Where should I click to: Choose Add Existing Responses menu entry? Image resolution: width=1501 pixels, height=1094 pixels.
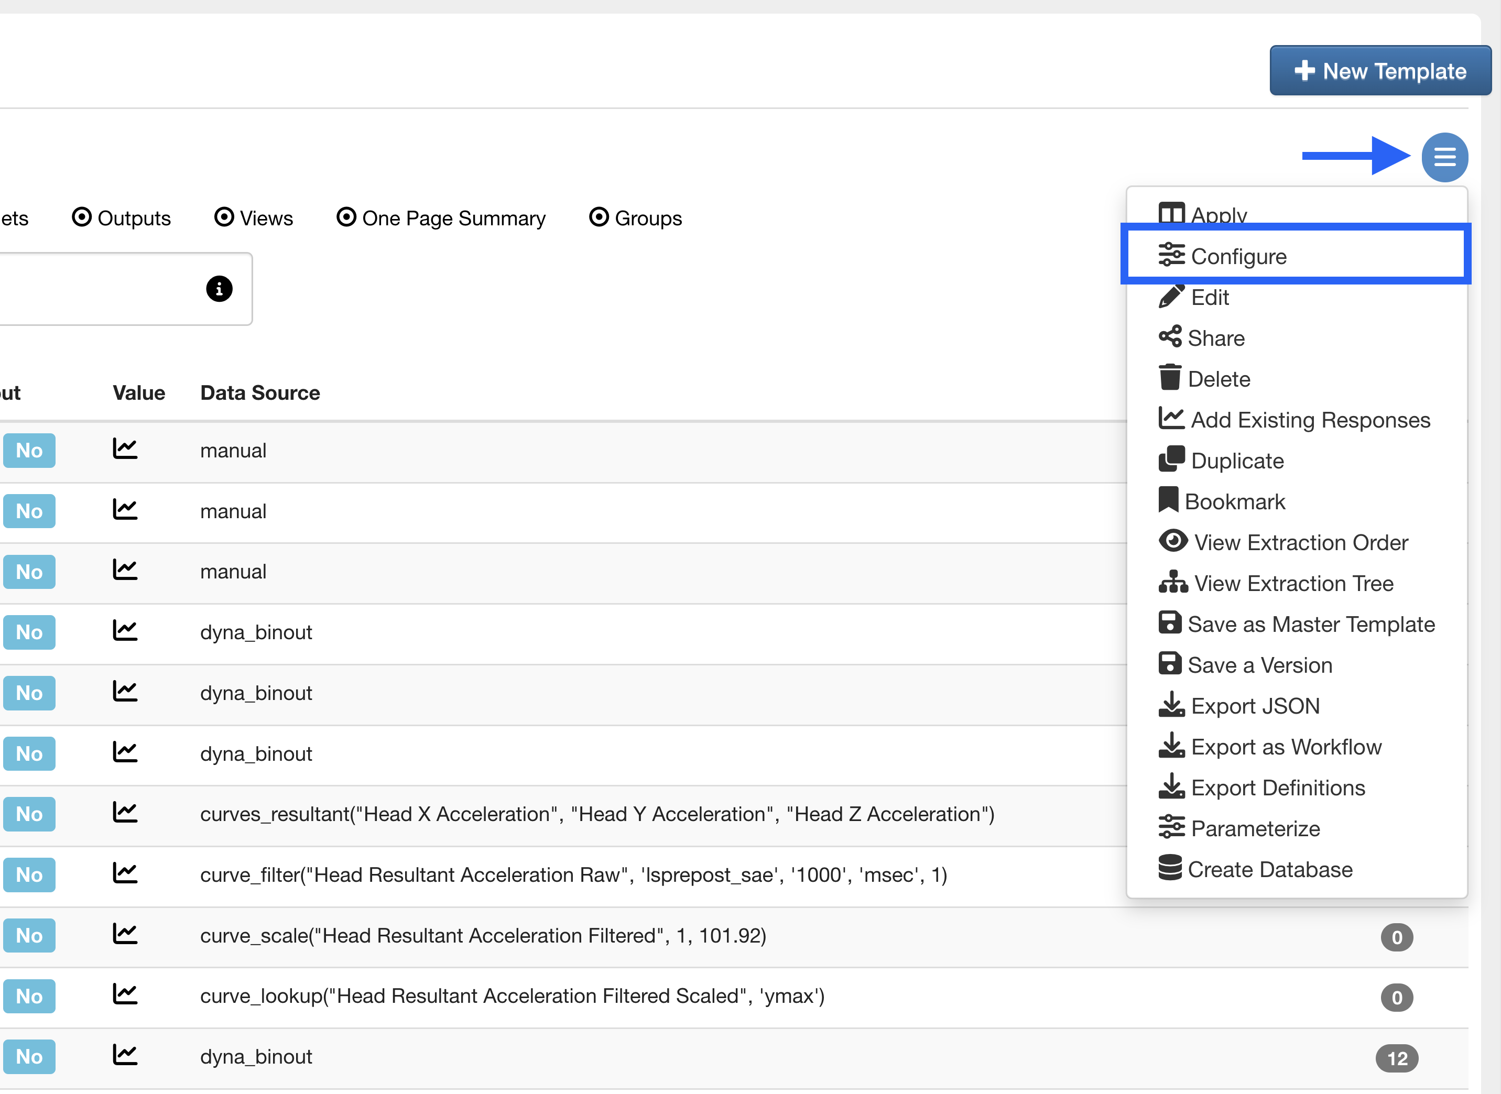(1296, 420)
